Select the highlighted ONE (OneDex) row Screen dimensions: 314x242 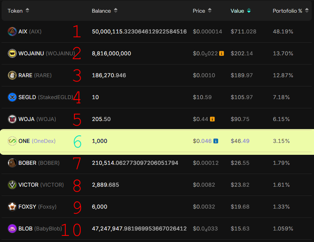[154, 141]
